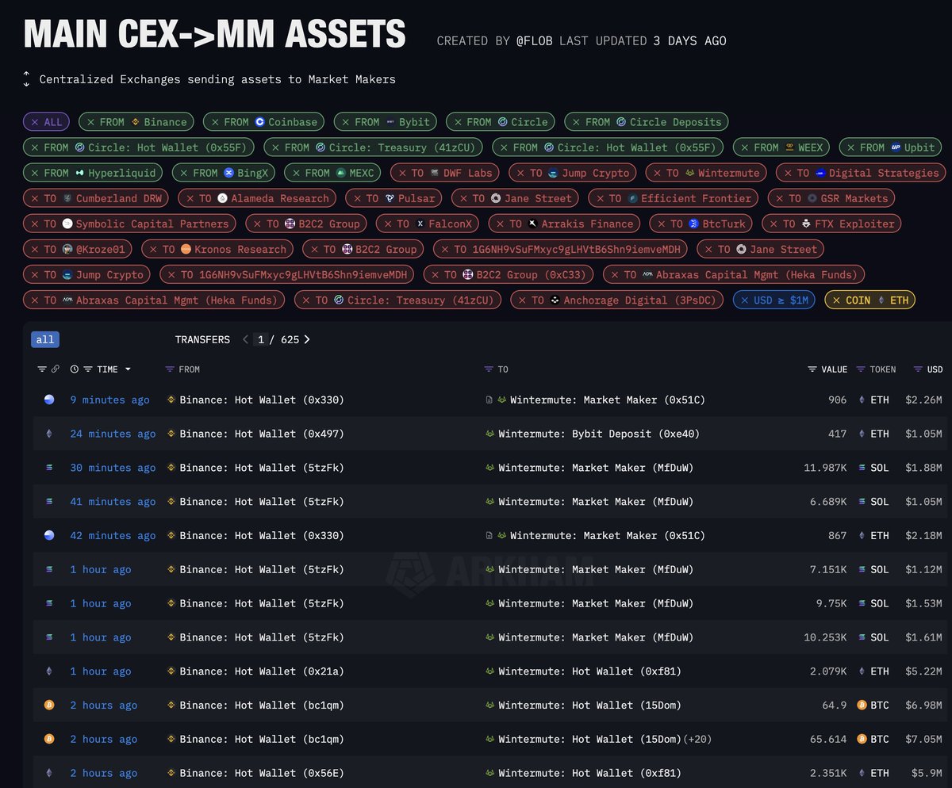Image resolution: width=952 pixels, height=788 pixels.
Task: Remove the TO Digital Strategies filter chip
Action: 789,173
